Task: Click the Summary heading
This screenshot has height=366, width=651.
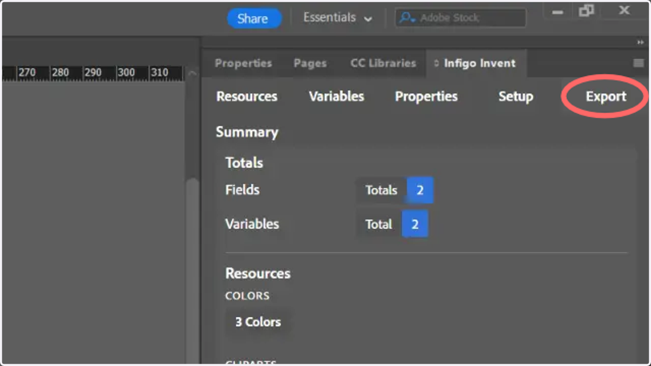Action: click(247, 132)
